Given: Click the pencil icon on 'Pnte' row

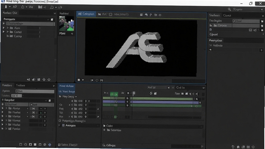Looking at the screenshot, I should click(98, 109).
